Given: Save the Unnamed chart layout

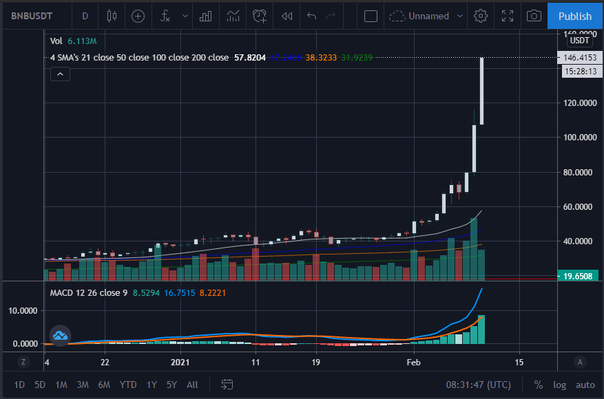Looking at the screenshot, I should (419, 16).
